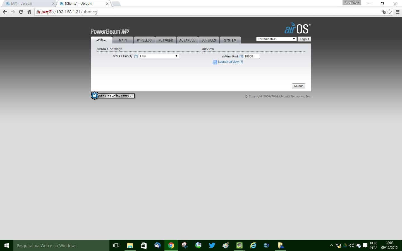This screenshot has height=251, width=402.
Task: Open the Windows Start menu
Action: [x=7, y=245]
